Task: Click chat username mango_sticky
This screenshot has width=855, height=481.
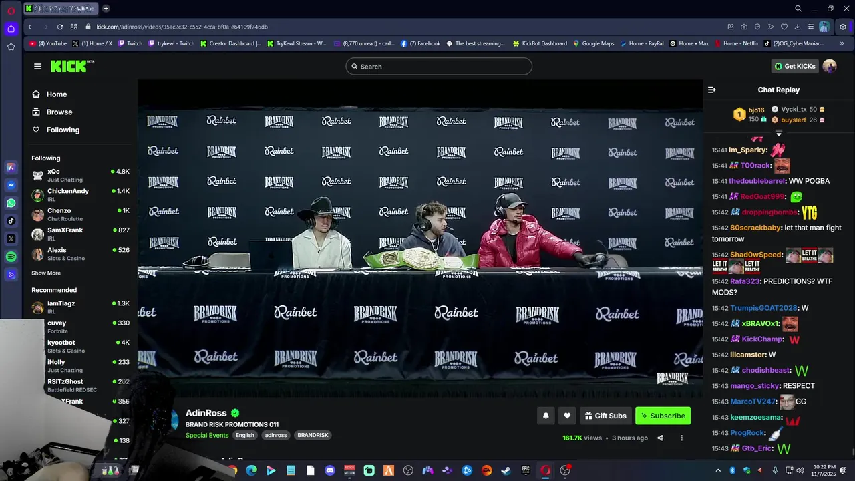Action: (754, 385)
